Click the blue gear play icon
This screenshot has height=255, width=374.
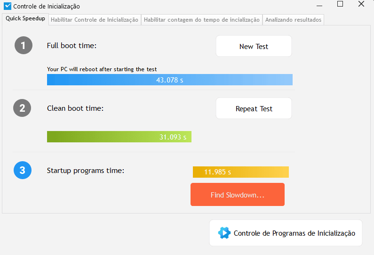click(224, 233)
